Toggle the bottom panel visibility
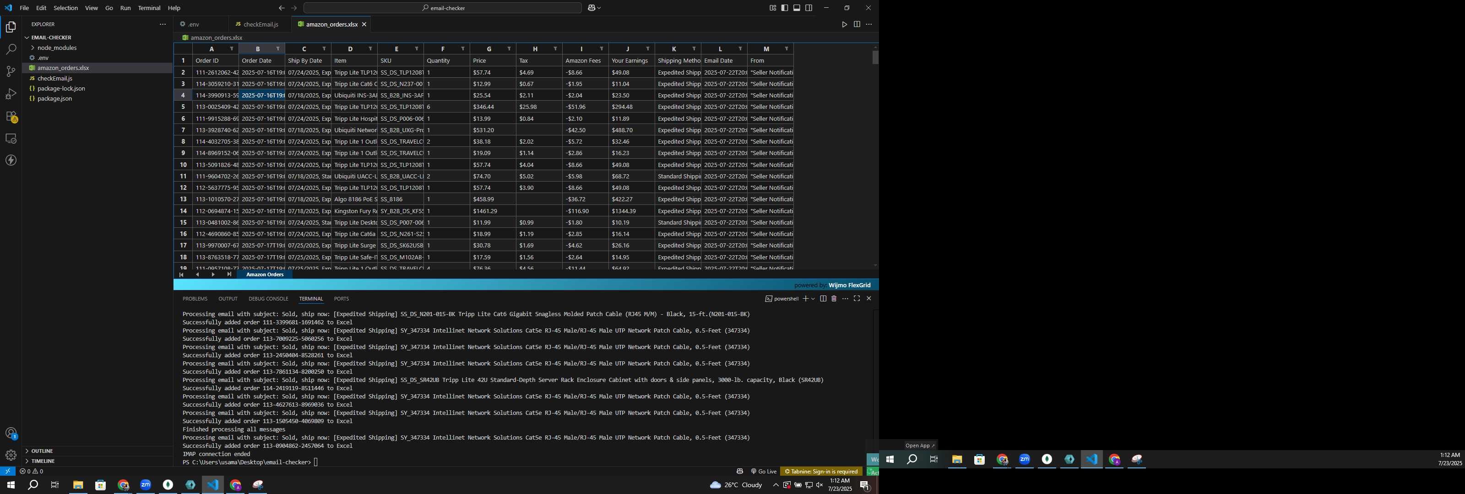Screen dimensions: 1465x494 point(797,8)
